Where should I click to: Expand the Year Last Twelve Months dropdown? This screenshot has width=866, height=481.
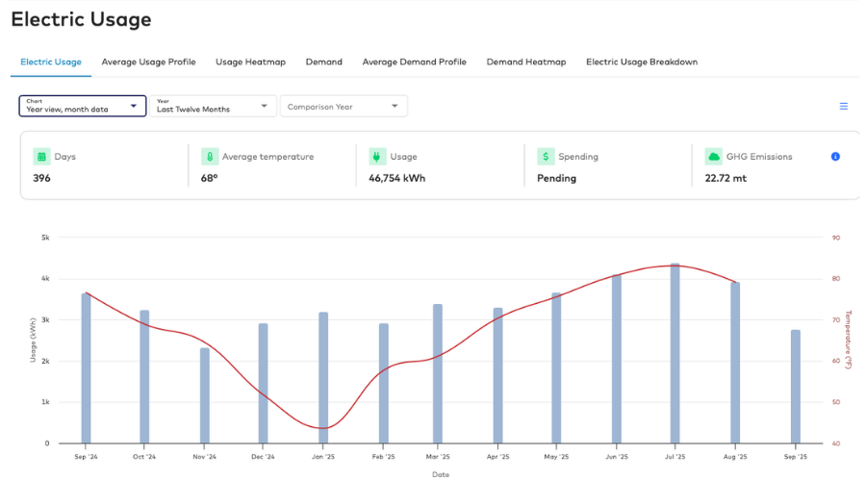pos(213,106)
